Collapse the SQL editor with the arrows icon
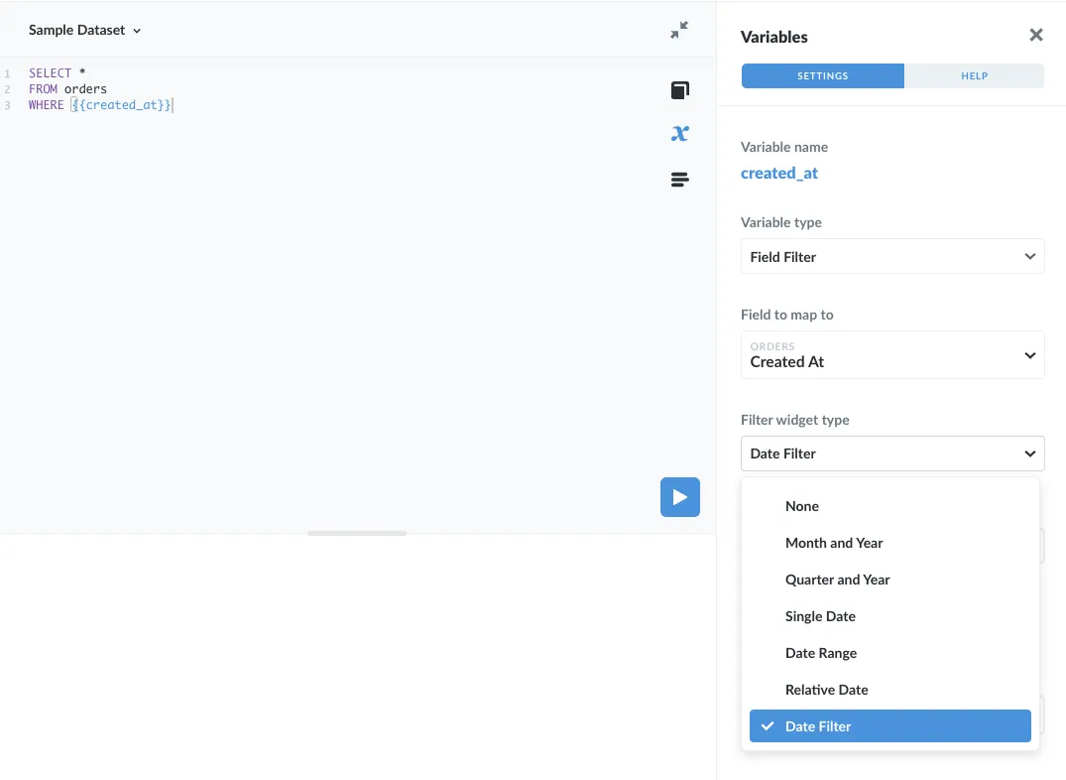 coord(678,31)
